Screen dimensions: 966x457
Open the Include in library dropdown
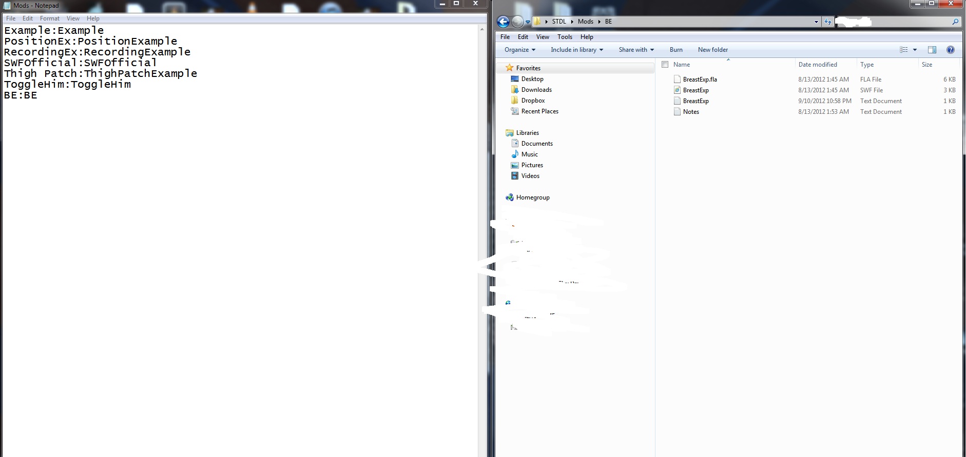[x=576, y=50]
